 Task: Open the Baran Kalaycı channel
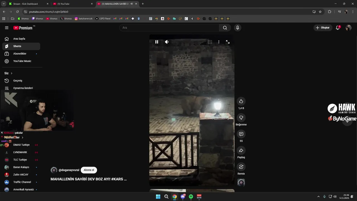click(x=21, y=167)
